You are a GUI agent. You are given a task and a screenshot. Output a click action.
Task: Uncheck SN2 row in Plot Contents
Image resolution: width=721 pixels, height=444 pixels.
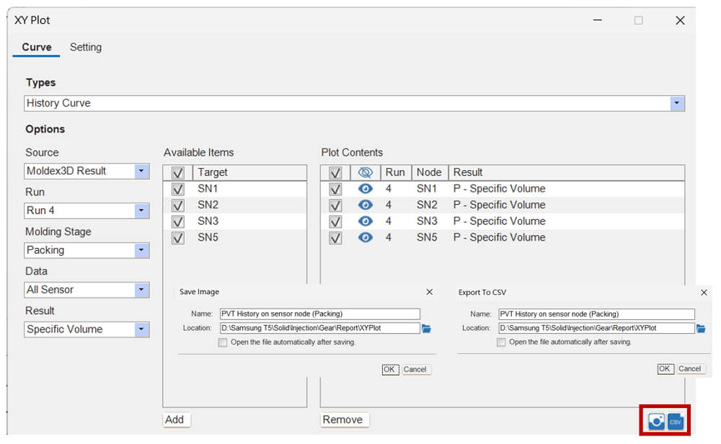[x=336, y=205]
